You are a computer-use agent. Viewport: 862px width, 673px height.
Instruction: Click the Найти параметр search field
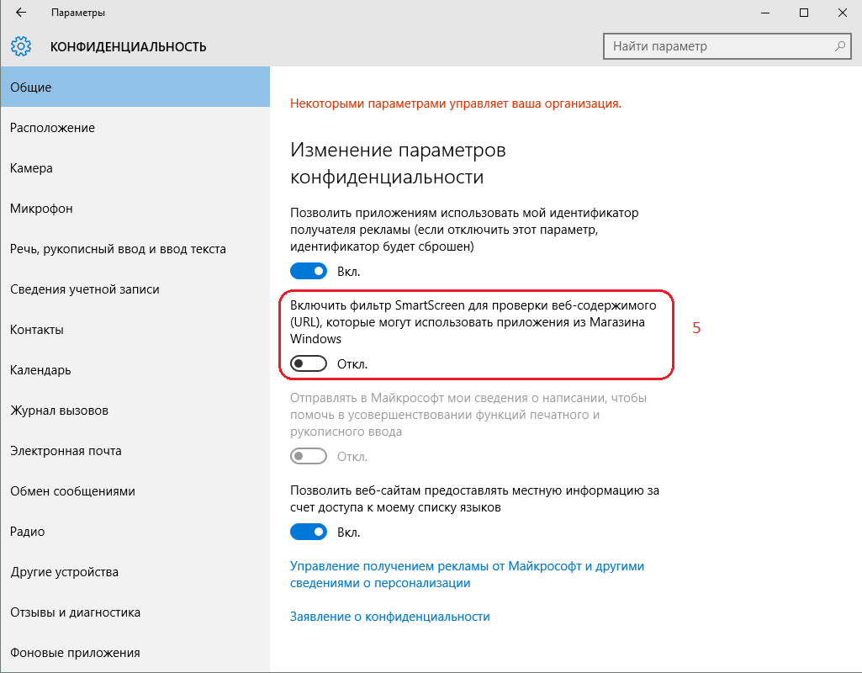[x=719, y=46]
